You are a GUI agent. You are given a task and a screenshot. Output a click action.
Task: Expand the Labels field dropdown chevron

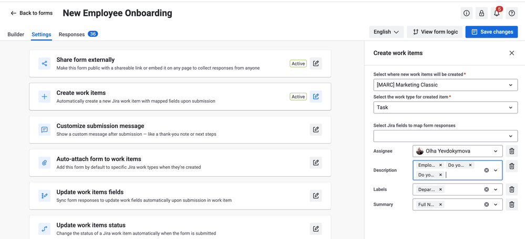pos(496,190)
